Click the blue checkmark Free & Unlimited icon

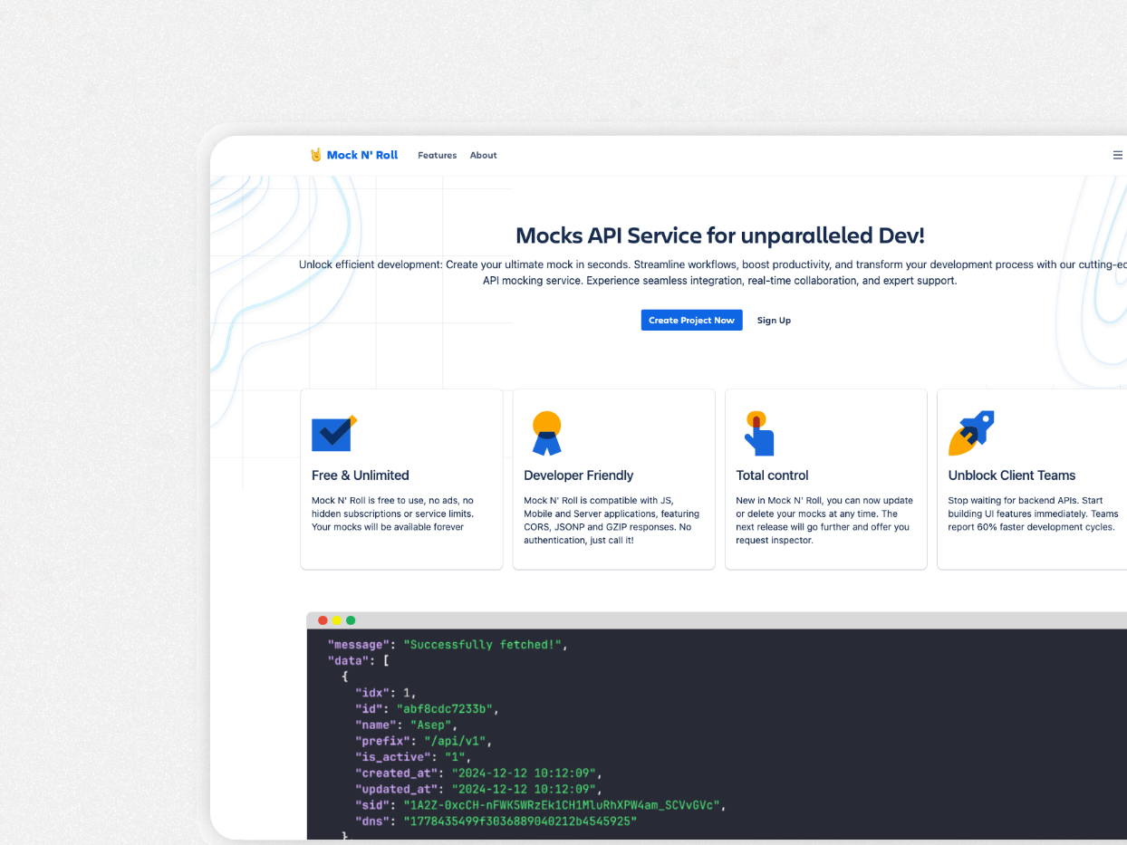pos(333,434)
